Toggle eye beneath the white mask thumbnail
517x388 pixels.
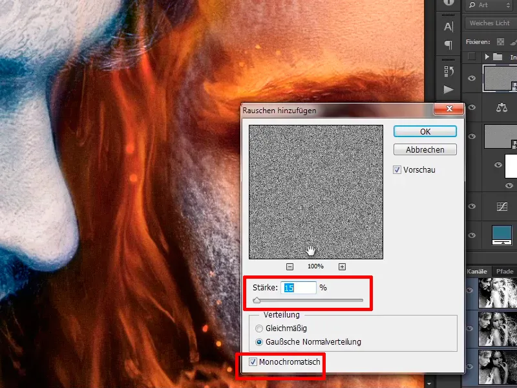pos(509,186)
